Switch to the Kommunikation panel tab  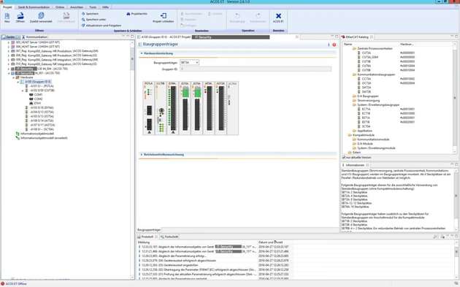point(34,37)
